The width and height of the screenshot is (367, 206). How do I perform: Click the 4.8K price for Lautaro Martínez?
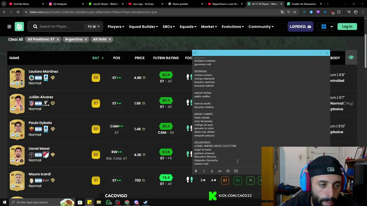[x=139, y=78]
